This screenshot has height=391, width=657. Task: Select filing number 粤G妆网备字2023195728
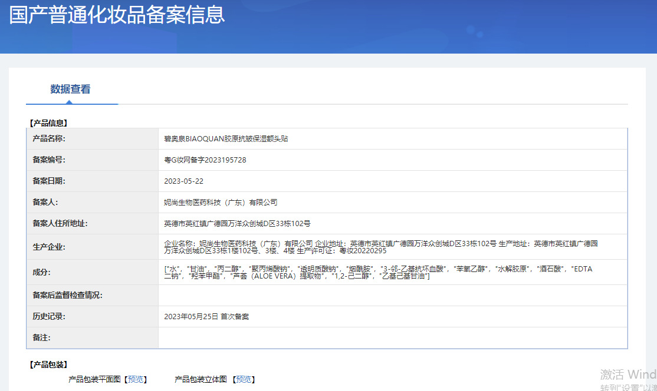pos(205,160)
